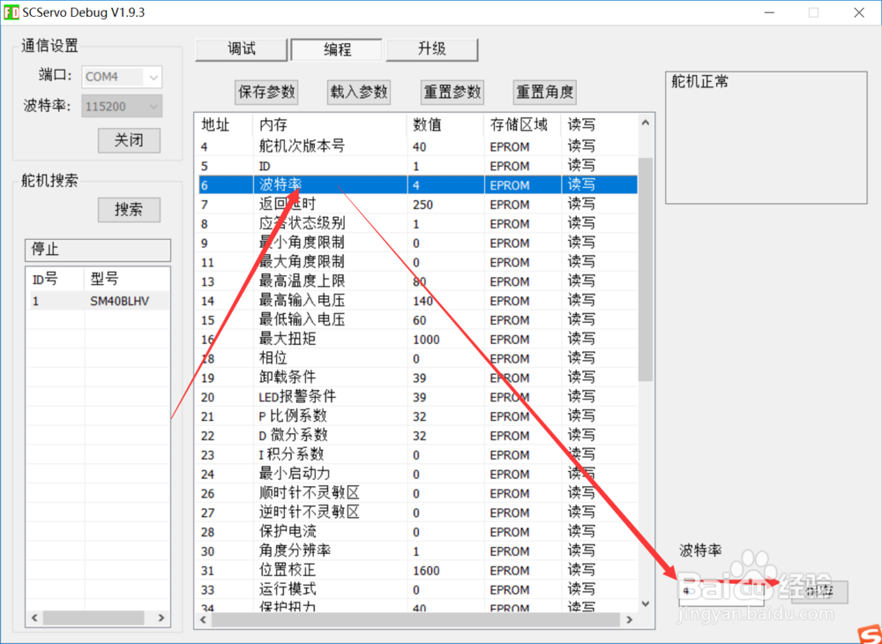Select the P 比例系数 row
This screenshot has width=882, height=644.
pyautogui.click(x=418, y=416)
